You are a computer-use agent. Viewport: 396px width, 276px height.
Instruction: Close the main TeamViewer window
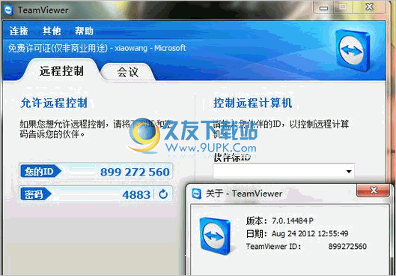pos(369,7)
